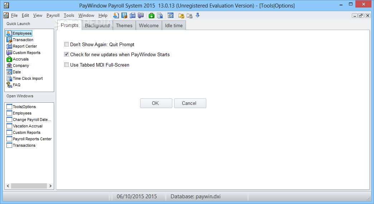Image resolution: width=374 pixels, height=204 pixels.
Task: Switch to Employees window in Open Windows
Action: pyautogui.click(x=19, y=113)
